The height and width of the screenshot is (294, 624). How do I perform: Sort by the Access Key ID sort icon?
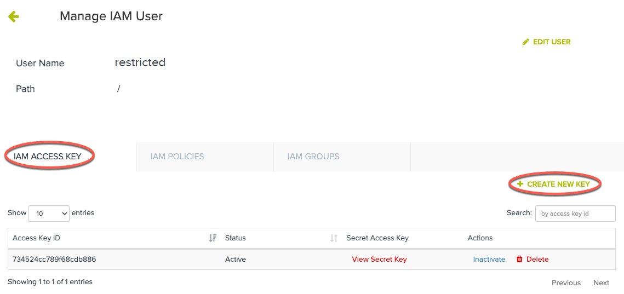pyautogui.click(x=213, y=238)
